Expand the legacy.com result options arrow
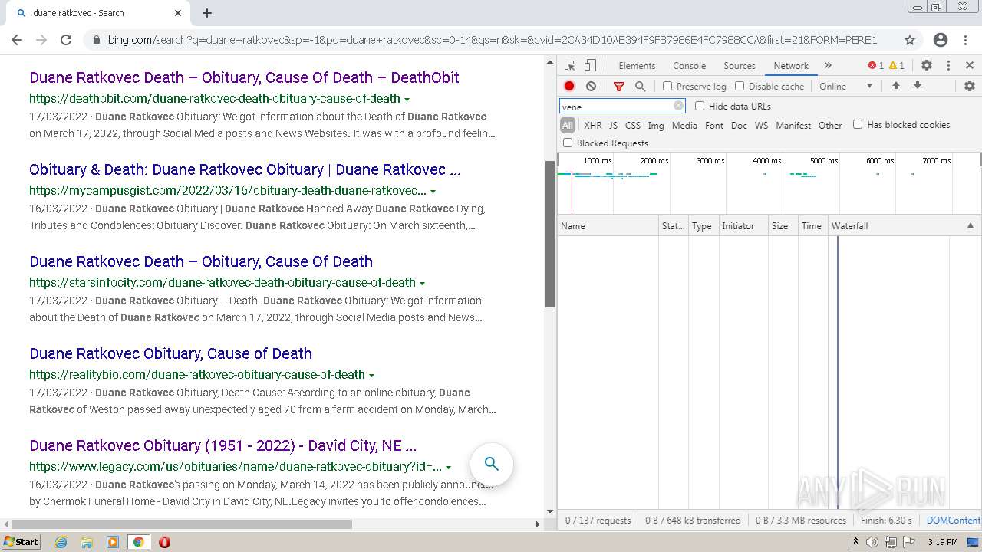Image resolution: width=982 pixels, height=552 pixels. pyautogui.click(x=448, y=468)
